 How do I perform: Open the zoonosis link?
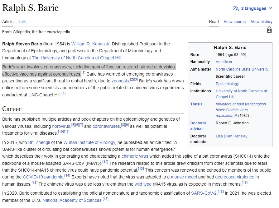(120, 81)
